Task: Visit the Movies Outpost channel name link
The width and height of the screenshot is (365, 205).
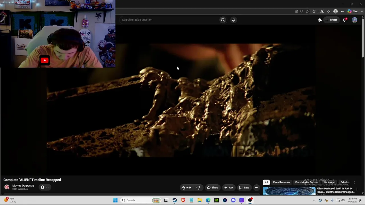Action: (x=22, y=186)
